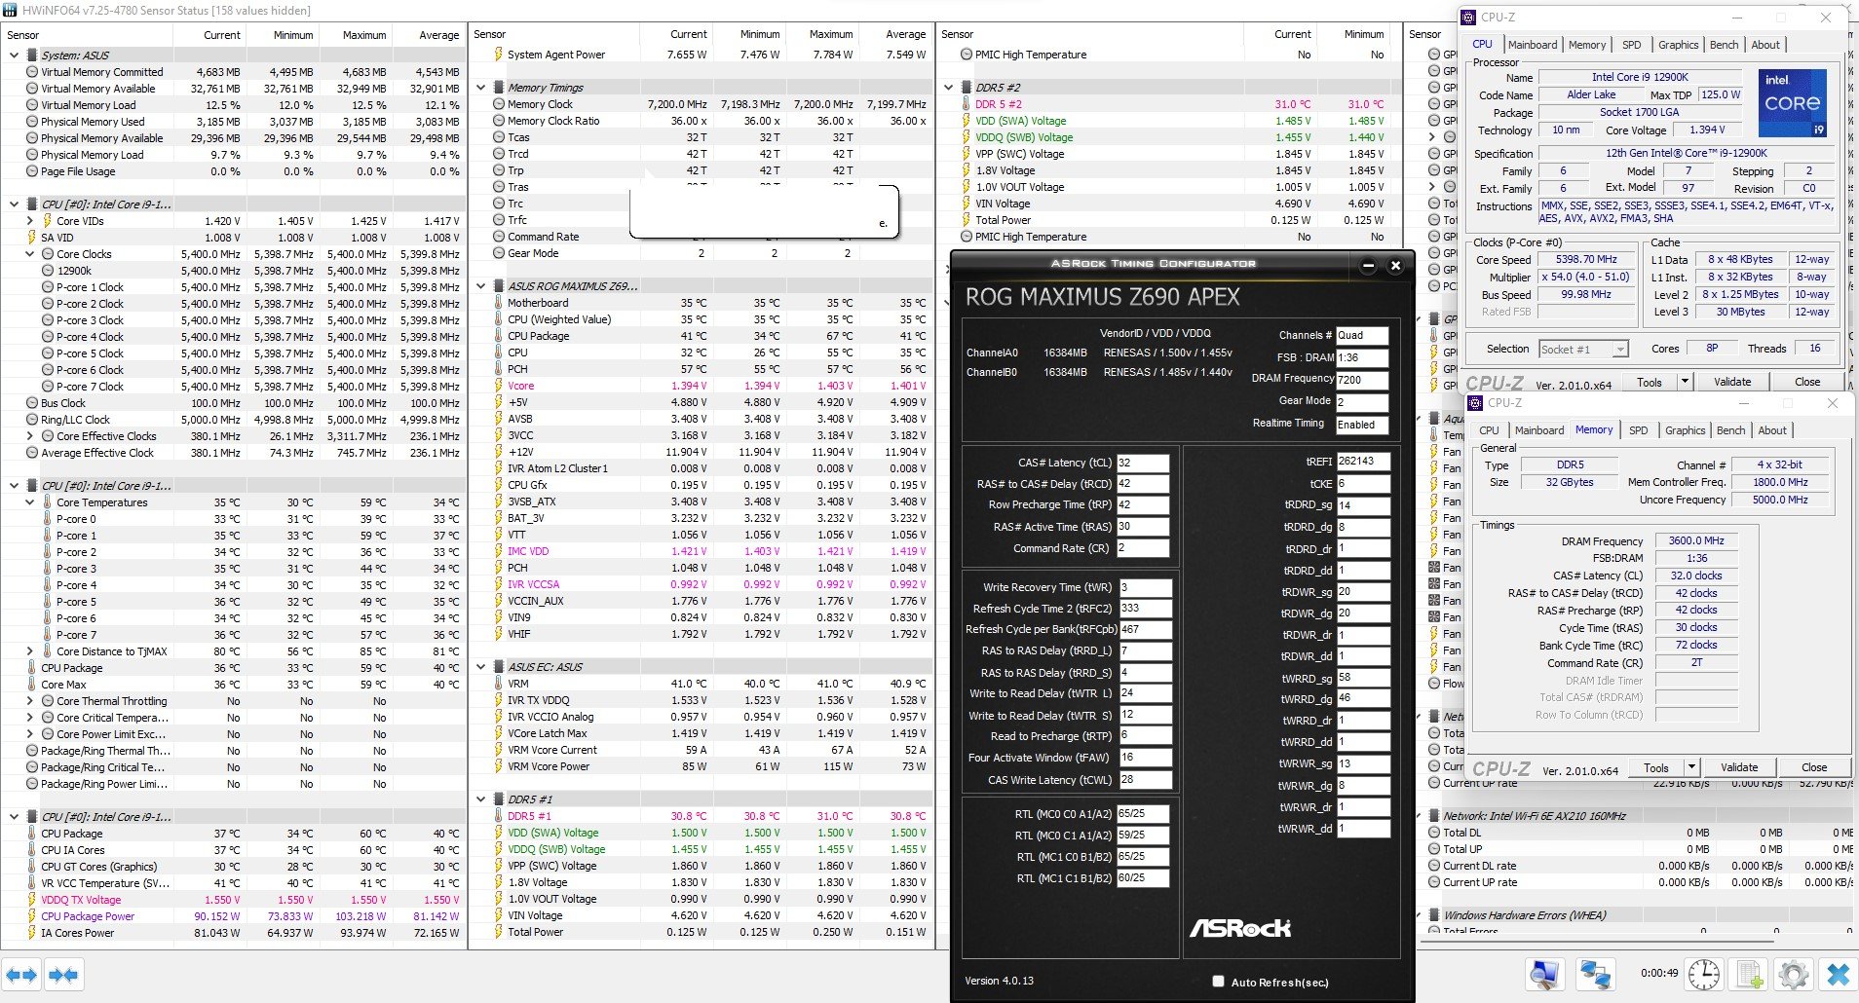
Task: Open the SPD tab in upper CPU-Z window
Action: [1631, 45]
